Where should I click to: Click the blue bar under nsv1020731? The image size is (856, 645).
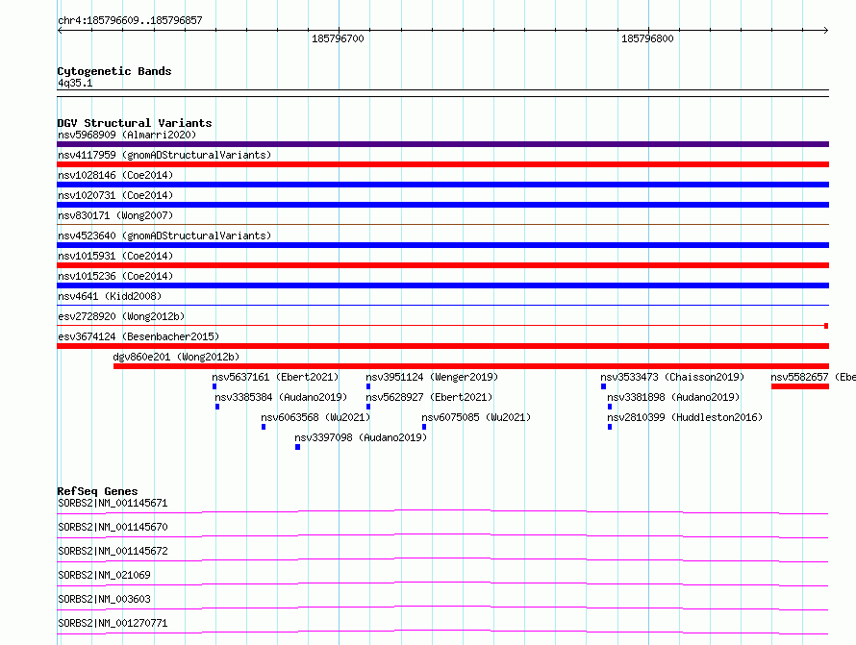tap(442, 205)
